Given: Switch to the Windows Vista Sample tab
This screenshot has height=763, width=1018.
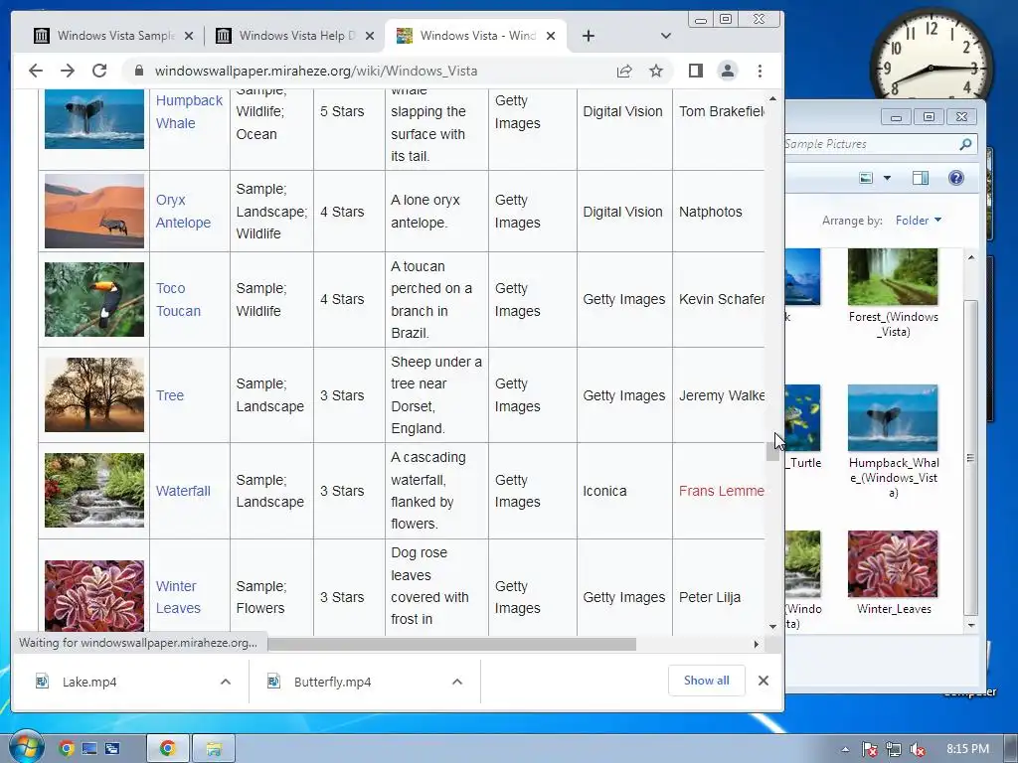Looking at the screenshot, I should click(114, 36).
